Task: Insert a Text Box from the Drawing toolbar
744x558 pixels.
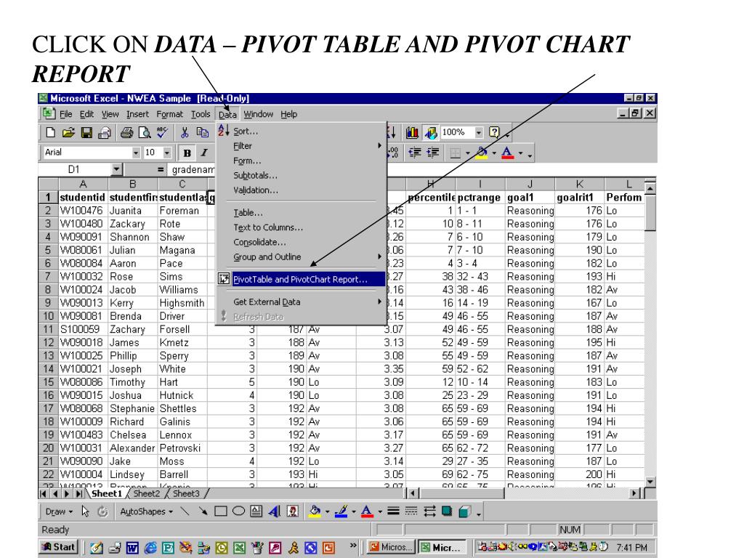Action: point(256,511)
